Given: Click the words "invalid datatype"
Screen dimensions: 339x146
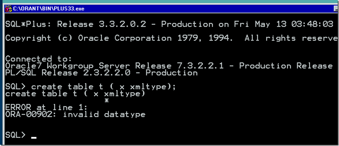Looking at the screenshot, I should (x=104, y=114).
